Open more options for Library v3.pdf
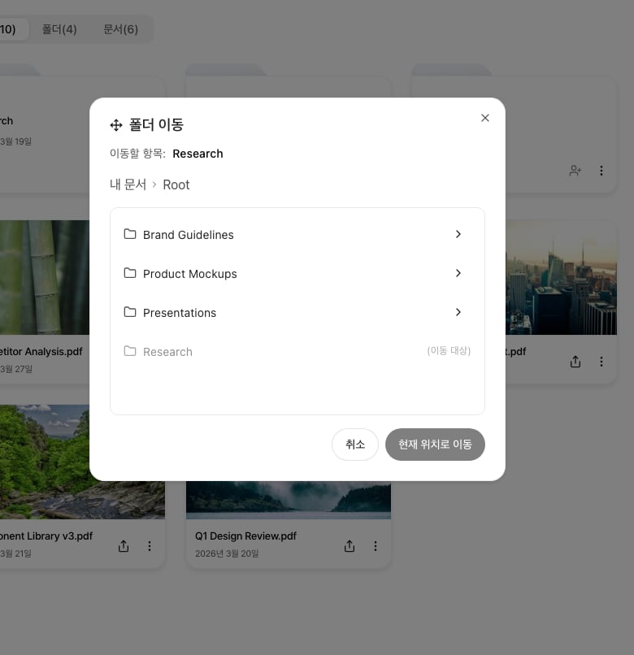The height and width of the screenshot is (655, 634). 150,546
